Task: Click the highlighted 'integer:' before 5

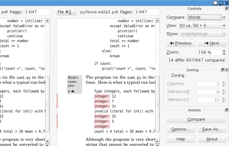Action: click(x=102, y=121)
